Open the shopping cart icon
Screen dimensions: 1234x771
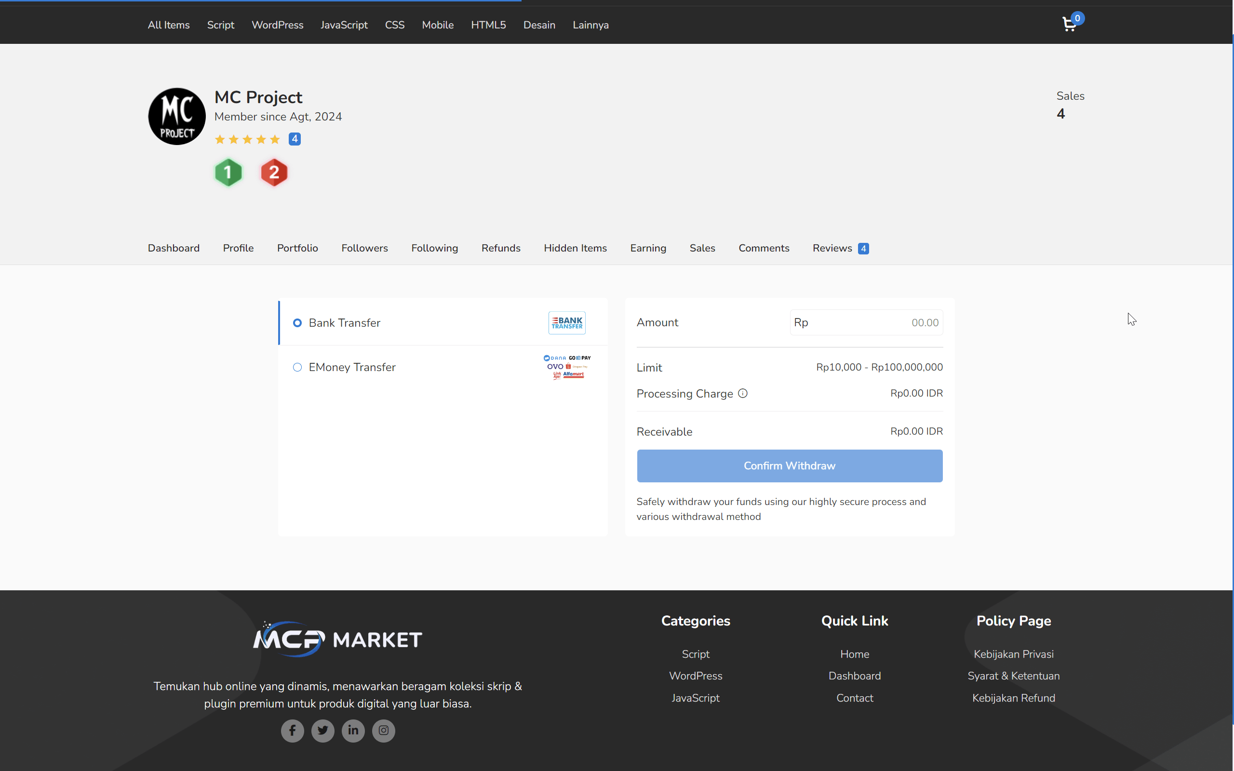[1069, 24]
